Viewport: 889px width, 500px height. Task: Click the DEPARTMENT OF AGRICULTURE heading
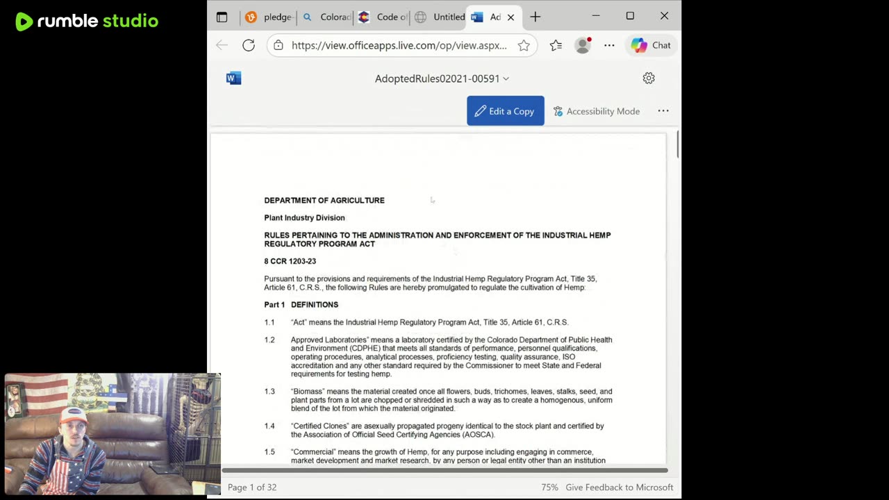pyautogui.click(x=324, y=200)
